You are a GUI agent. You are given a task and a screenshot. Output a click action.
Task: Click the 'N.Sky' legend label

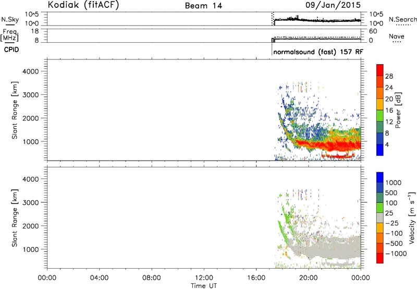[x=10, y=19]
